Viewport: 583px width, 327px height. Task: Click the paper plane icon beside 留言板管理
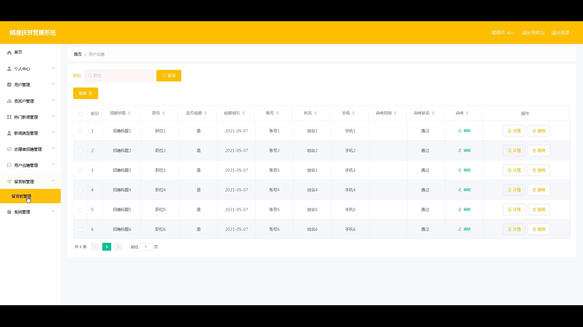tap(9, 182)
